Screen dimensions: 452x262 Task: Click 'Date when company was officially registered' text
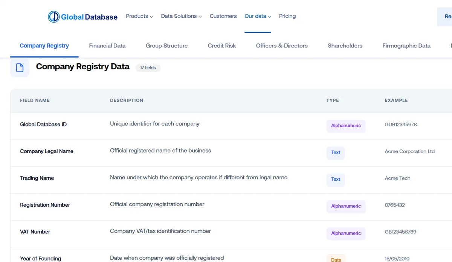[167, 258]
